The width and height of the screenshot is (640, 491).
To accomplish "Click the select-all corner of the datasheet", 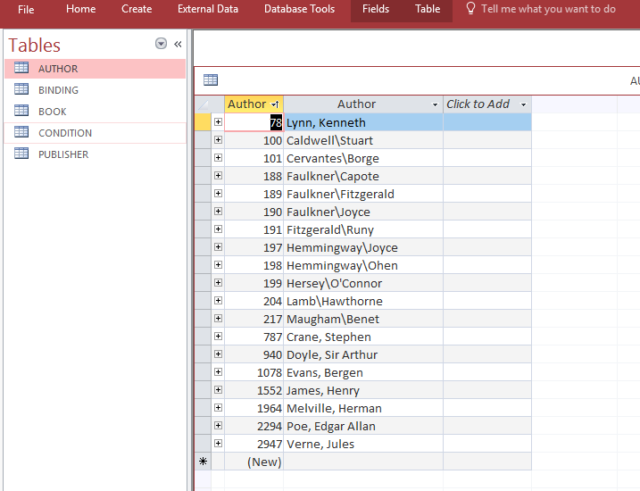I will tap(203, 104).
